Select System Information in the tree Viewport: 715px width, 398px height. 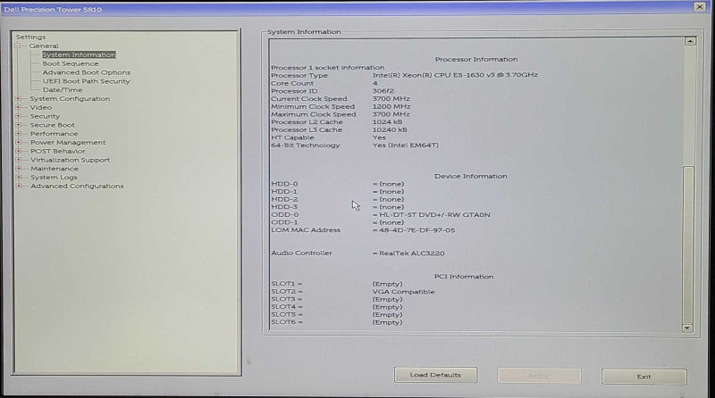point(79,54)
